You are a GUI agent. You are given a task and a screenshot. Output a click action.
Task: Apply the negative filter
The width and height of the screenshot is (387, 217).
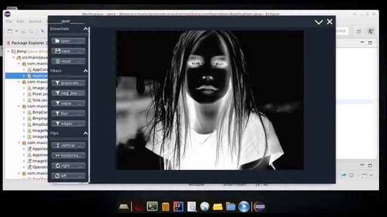click(x=68, y=93)
